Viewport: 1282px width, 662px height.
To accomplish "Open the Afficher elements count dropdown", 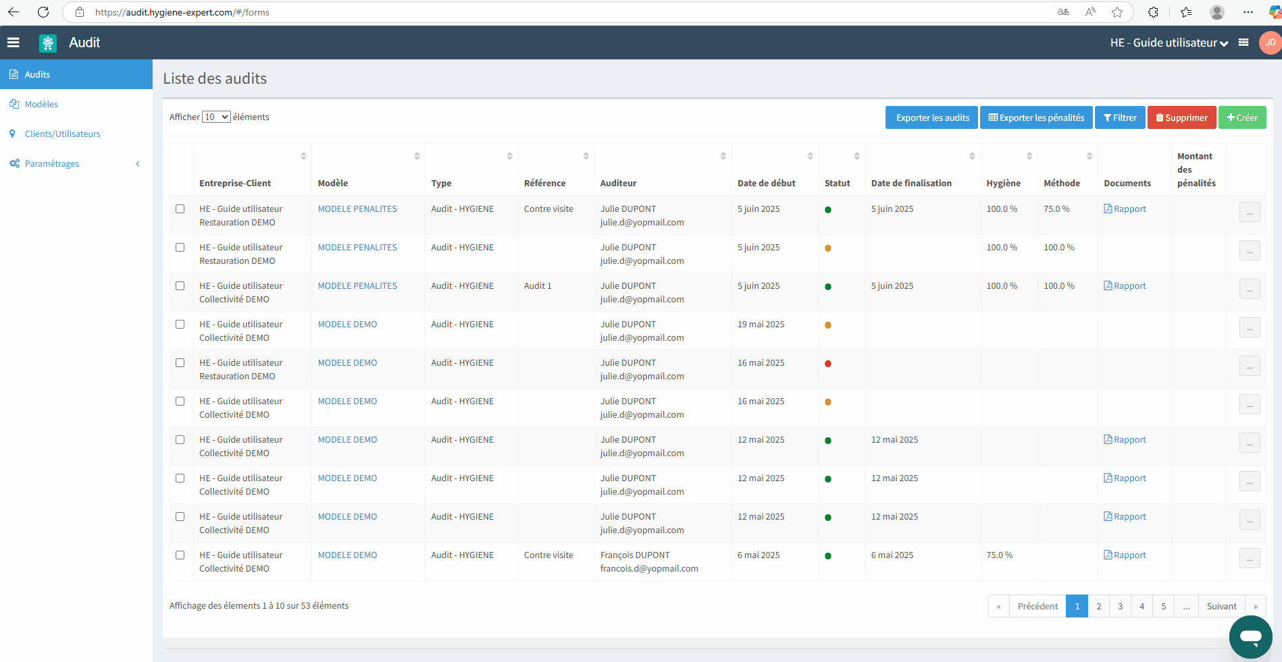I will pyautogui.click(x=216, y=117).
